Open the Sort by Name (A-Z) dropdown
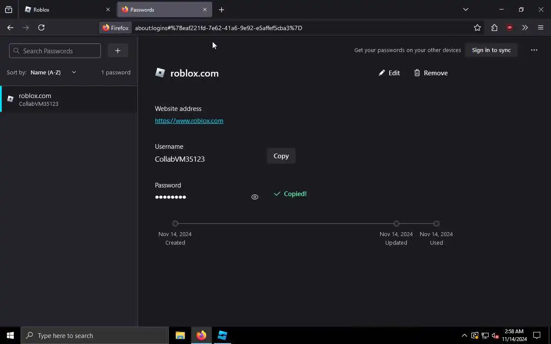The width and height of the screenshot is (551, 344). 53,72
